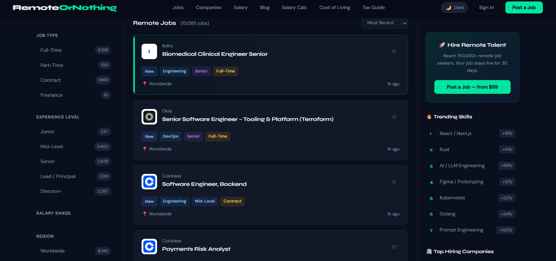Viewport: 556px width, 261px height.
Task: Open the Blog nav link
Action: 265,8
